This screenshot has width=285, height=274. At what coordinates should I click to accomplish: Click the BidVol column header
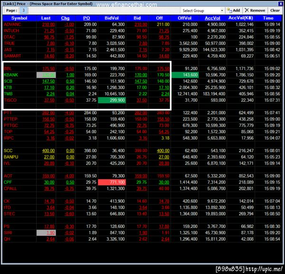pos(112,18)
